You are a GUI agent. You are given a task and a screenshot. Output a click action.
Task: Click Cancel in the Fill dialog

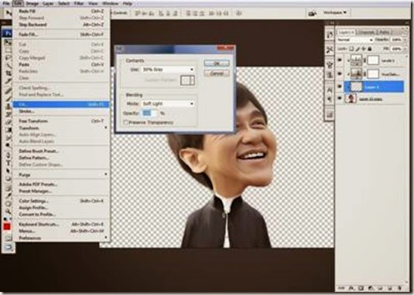point(217,73)
